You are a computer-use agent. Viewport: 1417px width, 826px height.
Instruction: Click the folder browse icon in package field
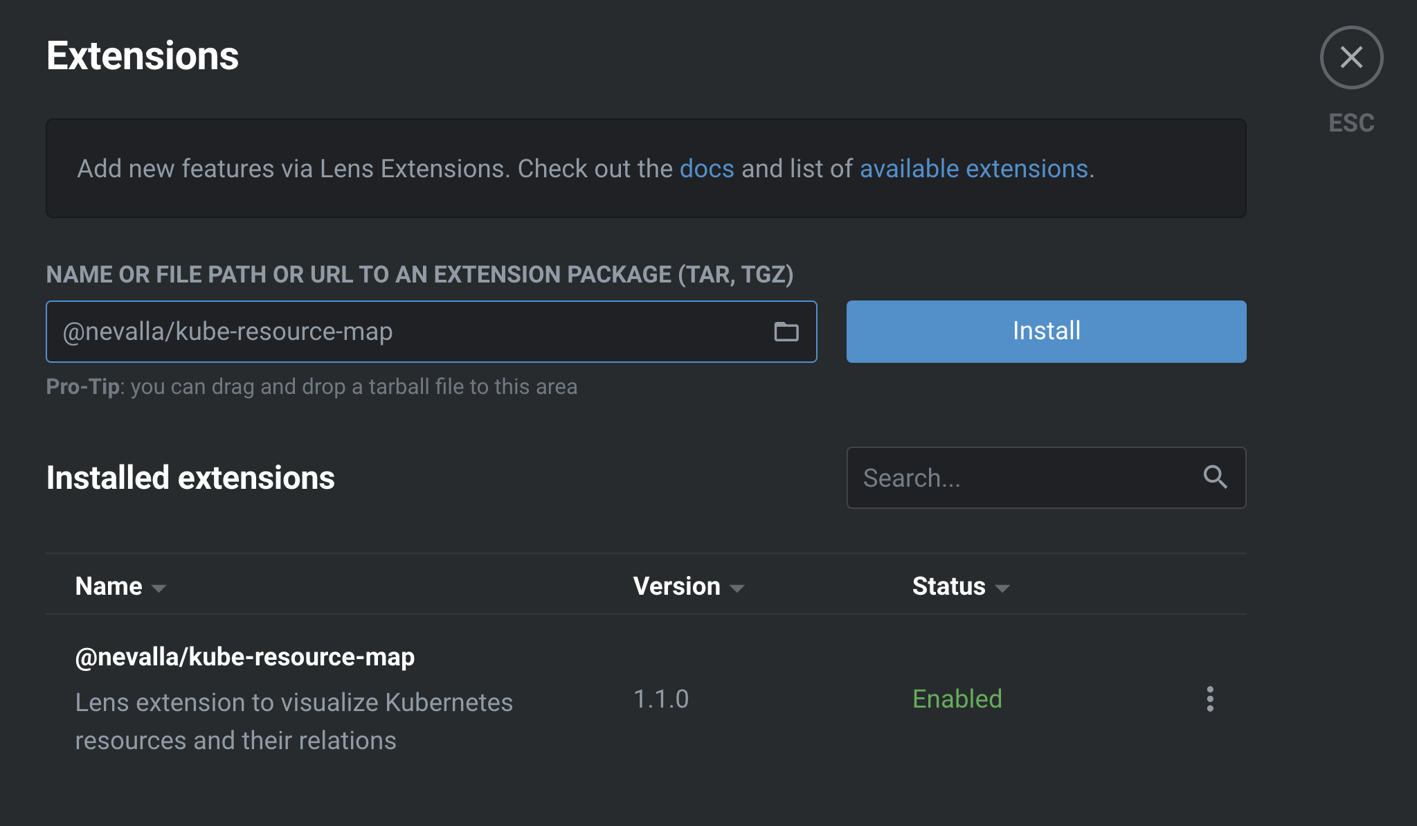[786, 332]
